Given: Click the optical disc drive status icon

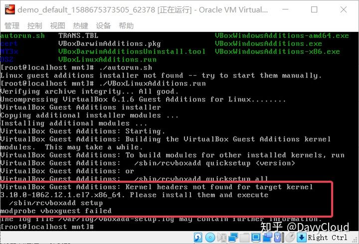Looking at the screenshot, I should [210, 238].
